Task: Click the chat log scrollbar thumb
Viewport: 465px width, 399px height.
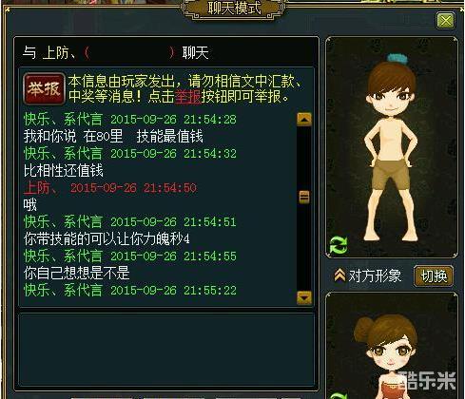Action: pyautogui.click(x=304, y=197)
